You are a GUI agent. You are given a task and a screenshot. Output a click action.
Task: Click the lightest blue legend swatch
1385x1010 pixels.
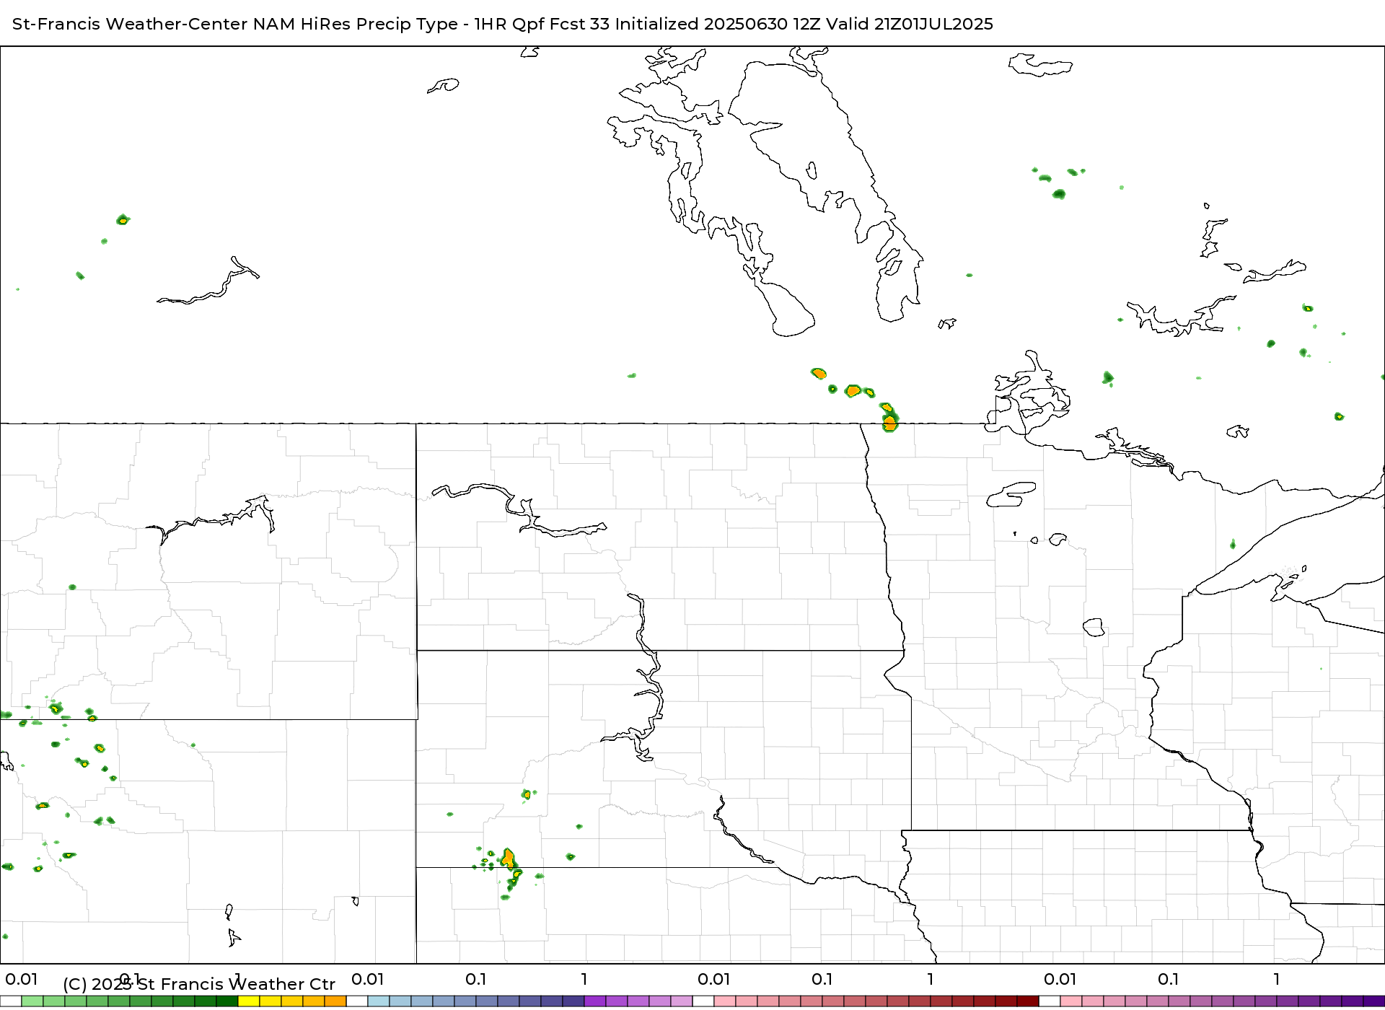(x=379, y=1001)
